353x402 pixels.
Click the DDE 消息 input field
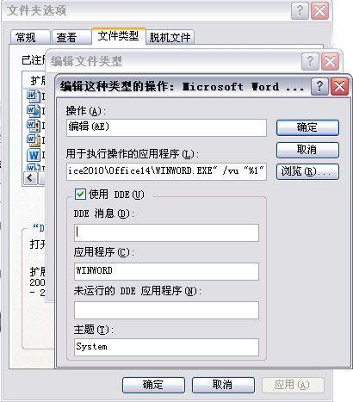(166, 232)
